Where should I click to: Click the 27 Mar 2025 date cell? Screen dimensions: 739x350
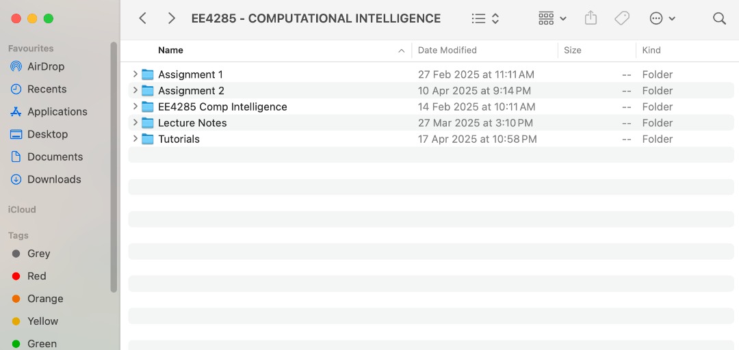tap(475, 123)
